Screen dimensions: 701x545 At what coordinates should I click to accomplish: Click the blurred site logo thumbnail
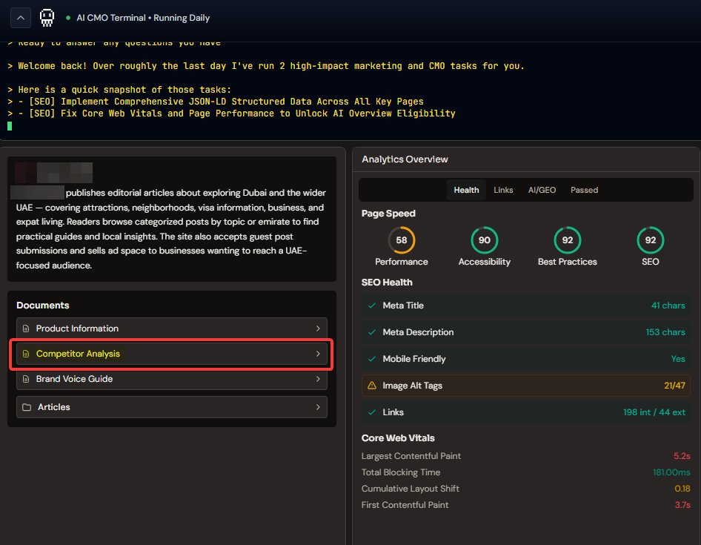coord(53,173)
